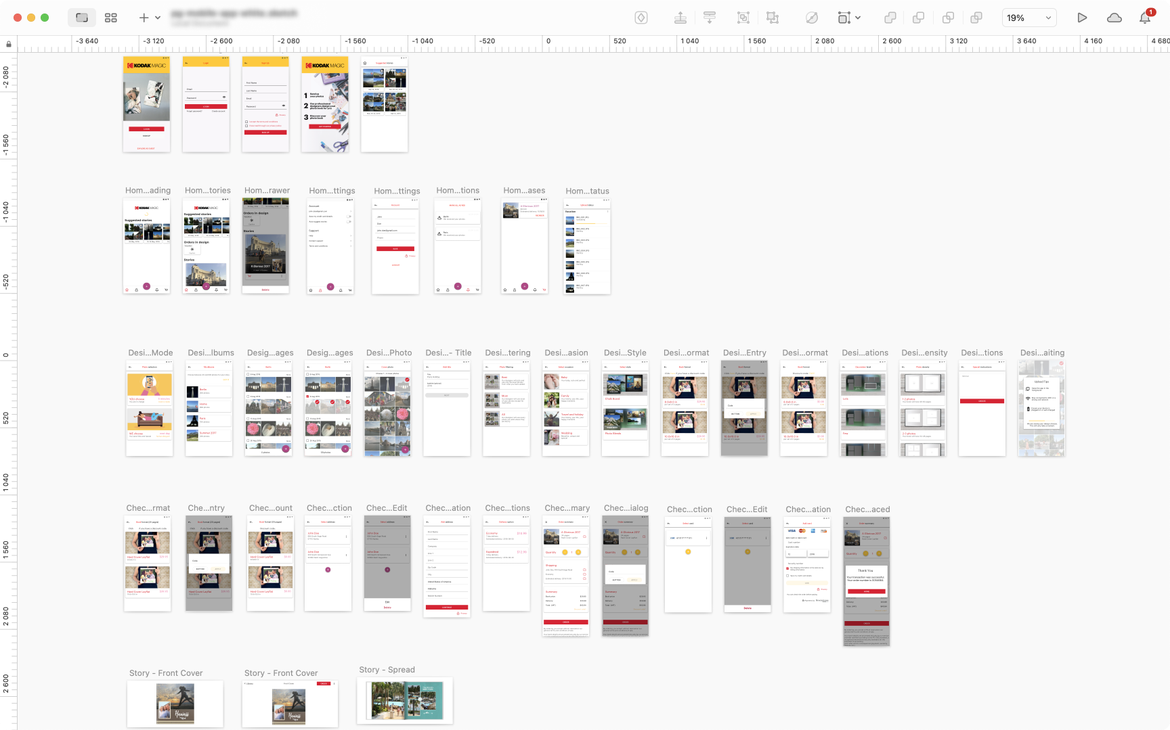The height and width of the screenshot is (730, 1170).
Task: Open the Insert plus dropdown
Action: click(x=149, y=18)
